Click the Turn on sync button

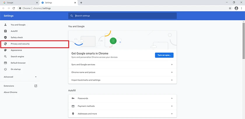coord(164,55)
